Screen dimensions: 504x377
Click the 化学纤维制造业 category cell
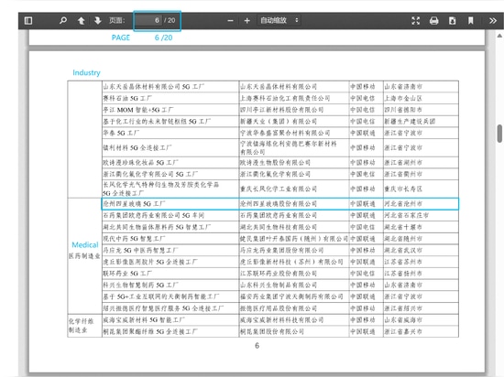(x=84, y=326)
